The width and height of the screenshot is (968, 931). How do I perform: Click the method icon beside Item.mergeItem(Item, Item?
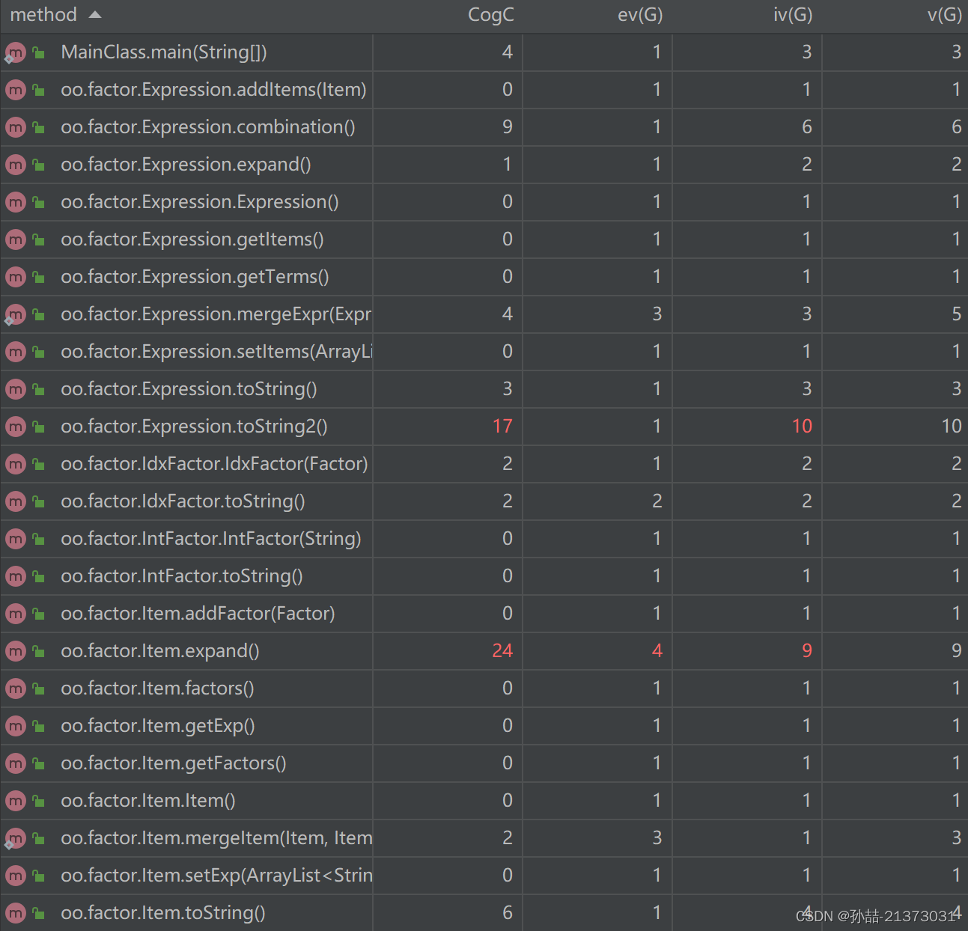tap(15, 838)
